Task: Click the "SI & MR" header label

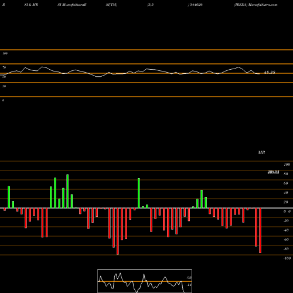Action: coord(31,5)
